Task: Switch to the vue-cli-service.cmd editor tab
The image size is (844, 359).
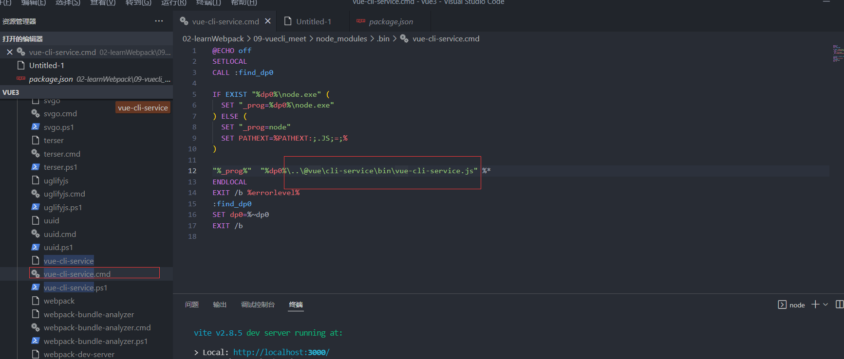Action: click(x=225, y=21)
